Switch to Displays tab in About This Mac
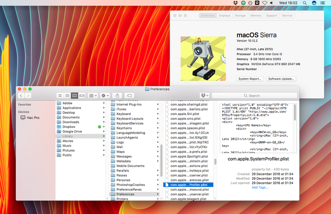331x214 pixels. (224, 16)
